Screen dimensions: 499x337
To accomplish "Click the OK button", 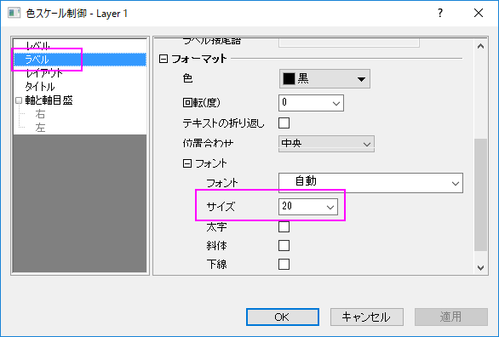I will pos(283,317).
